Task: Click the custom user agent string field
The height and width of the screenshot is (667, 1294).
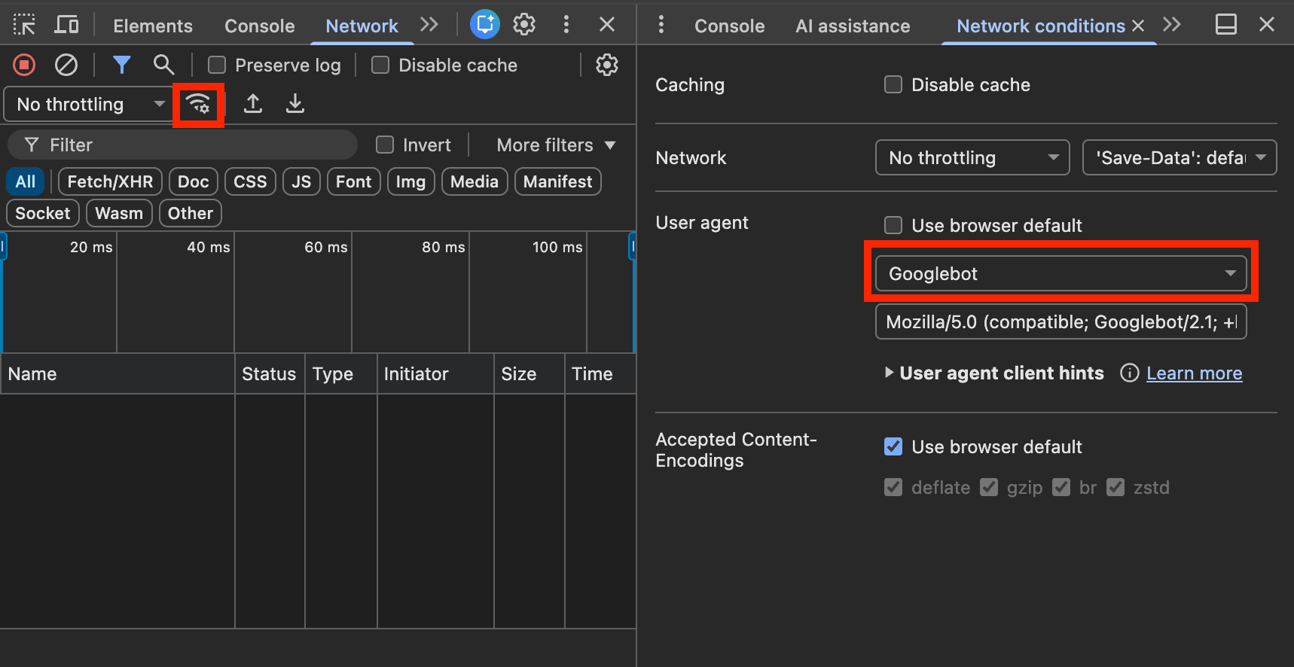Action: click(1061, 322)
